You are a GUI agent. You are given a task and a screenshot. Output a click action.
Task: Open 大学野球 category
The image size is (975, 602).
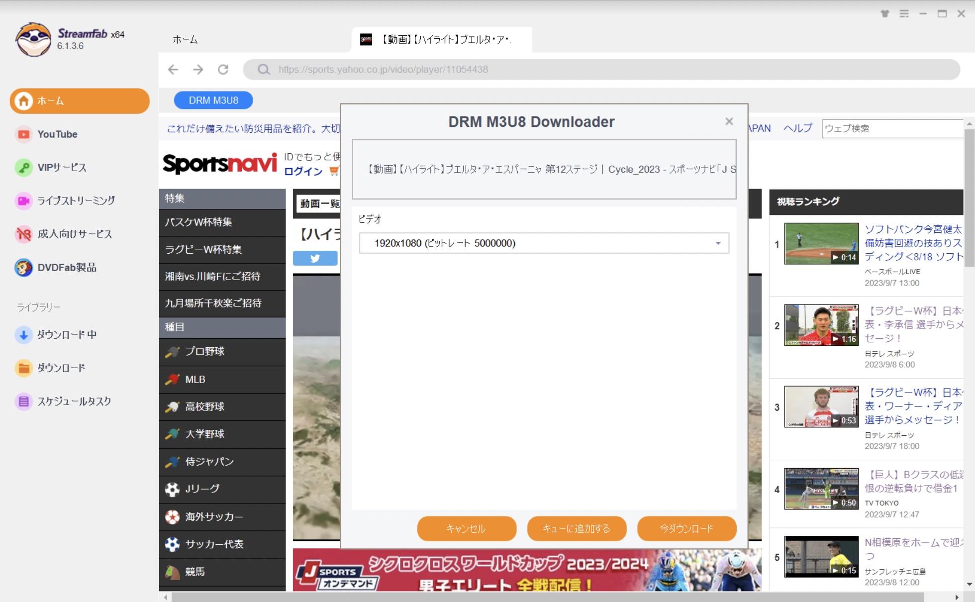pos(222,434)
